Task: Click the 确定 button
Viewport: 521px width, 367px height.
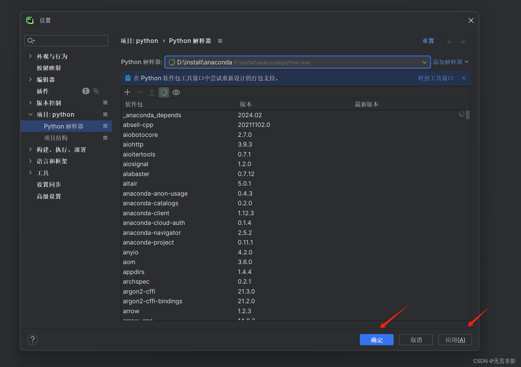Action: (x=377, y=340)
